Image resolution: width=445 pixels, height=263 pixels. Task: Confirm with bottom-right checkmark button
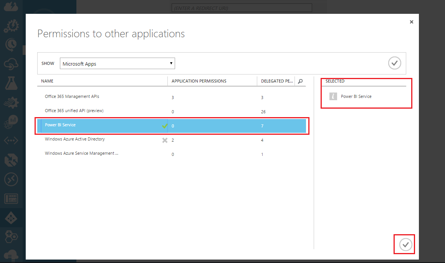tap(405, 244)
